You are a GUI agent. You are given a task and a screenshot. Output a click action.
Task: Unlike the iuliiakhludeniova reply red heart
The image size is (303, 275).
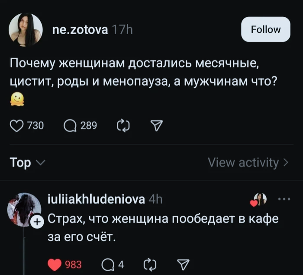[x=55, y=264]
